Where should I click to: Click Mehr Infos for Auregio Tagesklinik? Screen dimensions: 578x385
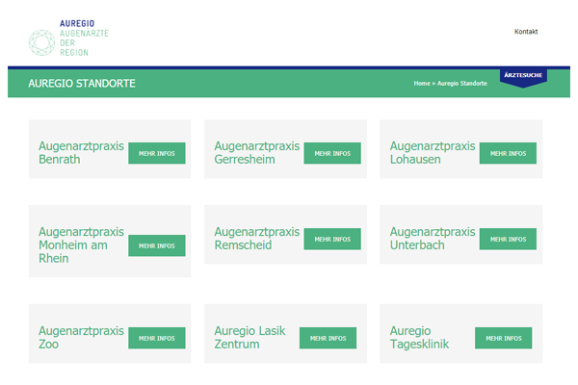click(x=503, y=338)
